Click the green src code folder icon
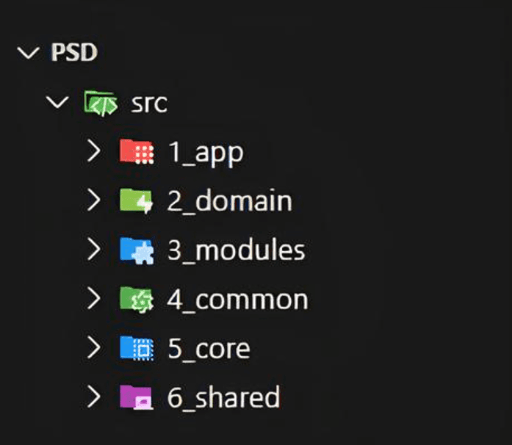Image resolution: width=512 pixels, height=445 pixels. coord(101,103)
